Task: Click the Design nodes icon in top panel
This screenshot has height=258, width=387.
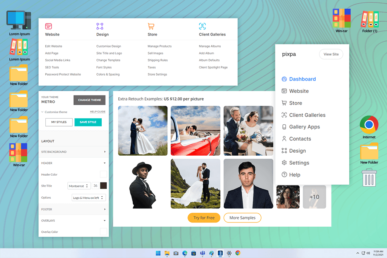Action: coord(100,26)
